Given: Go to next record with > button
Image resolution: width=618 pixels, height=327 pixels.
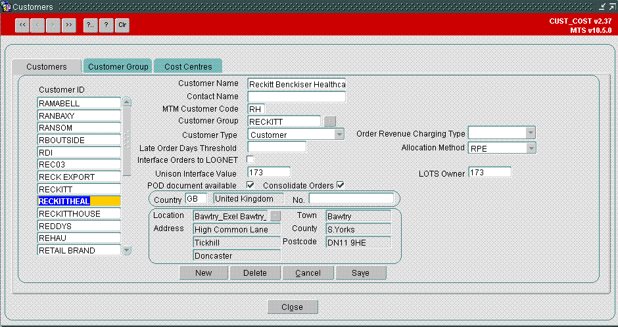Looking at the screenshot, I should coord(53,25).
